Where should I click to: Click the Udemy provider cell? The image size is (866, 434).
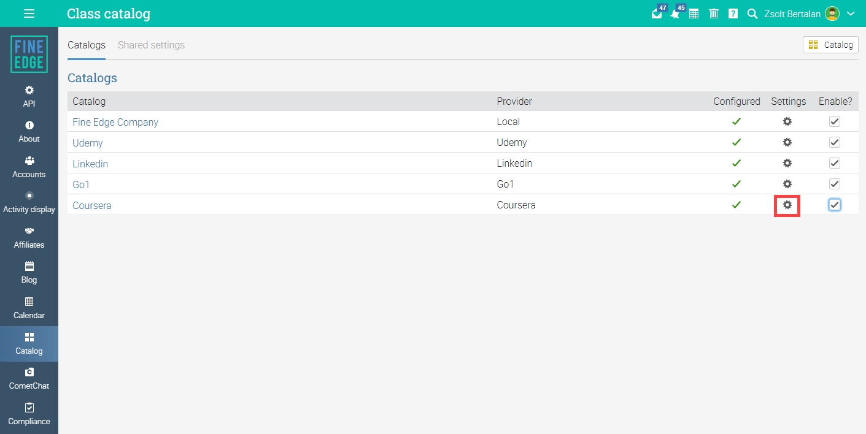tap(512, 142)
